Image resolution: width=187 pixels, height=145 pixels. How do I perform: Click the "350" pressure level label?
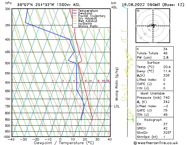pyautogui.click(x=8, y=25)
